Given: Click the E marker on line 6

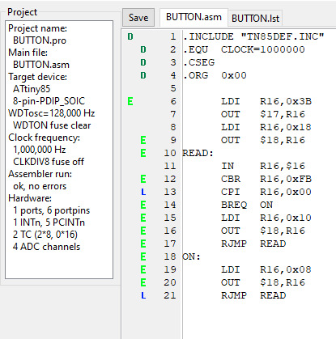Looking at the screenshot, I should [x=130, y=101].
